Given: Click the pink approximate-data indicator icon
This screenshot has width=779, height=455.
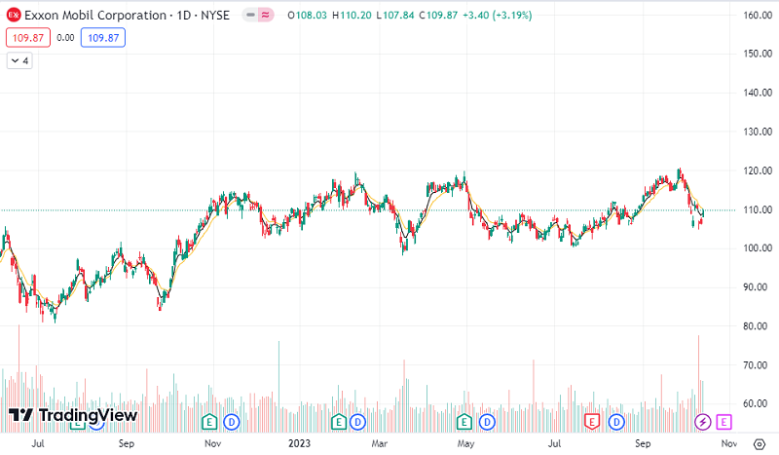Looking at the screenshot, I should (267, 16).
